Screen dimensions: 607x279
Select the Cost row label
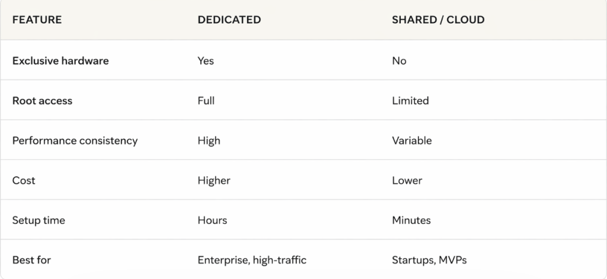pos(24,181)
